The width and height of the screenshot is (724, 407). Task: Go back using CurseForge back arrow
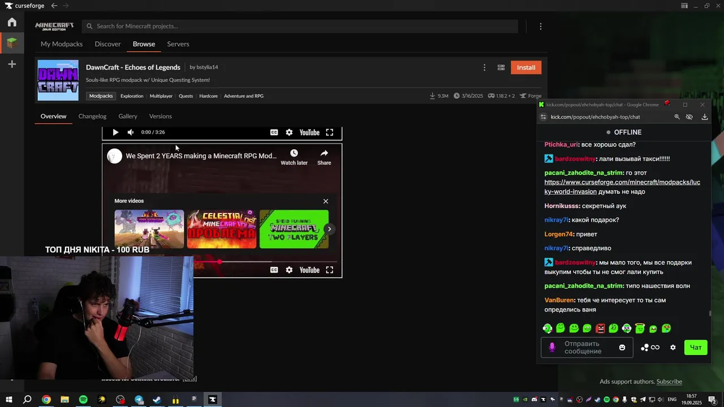pos(54,6)
